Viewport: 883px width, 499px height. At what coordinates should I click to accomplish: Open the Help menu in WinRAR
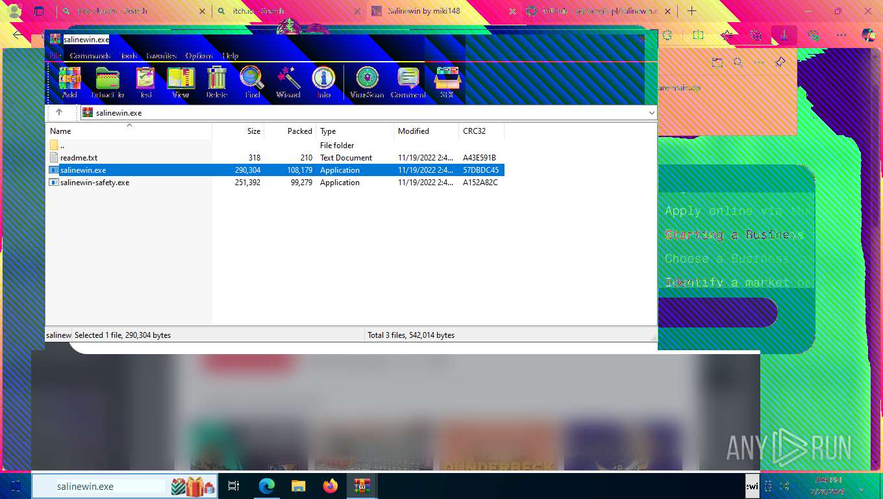pyautogui.click(x=230, y=56)
